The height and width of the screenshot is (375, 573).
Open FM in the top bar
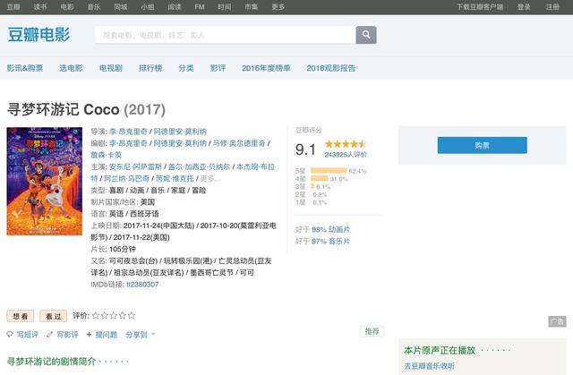pos(200,6)
